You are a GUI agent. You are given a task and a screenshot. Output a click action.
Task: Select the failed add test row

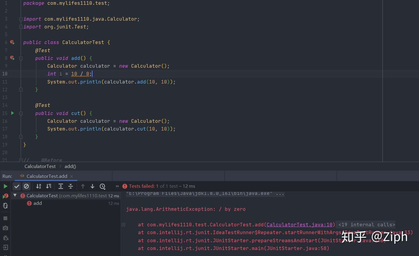[66, 203]
